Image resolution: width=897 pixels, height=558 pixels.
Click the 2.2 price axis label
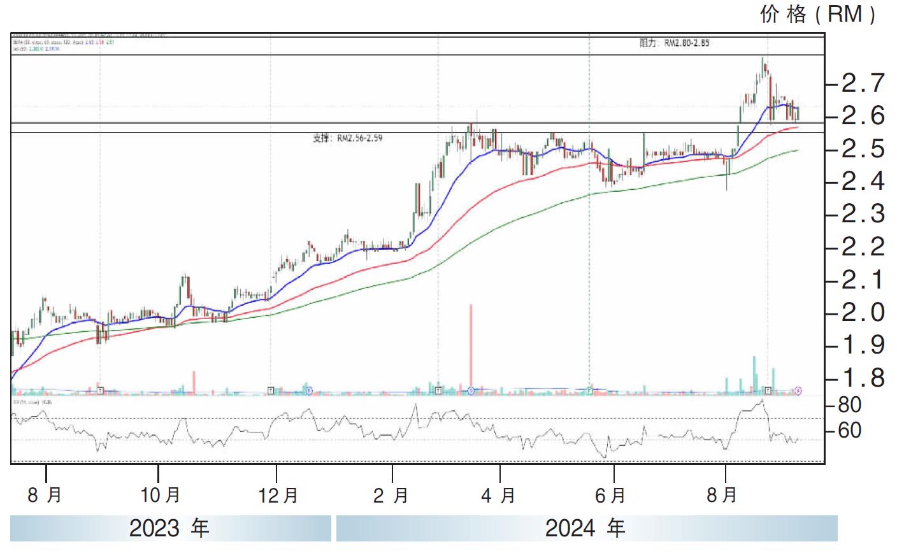[863, 247]
